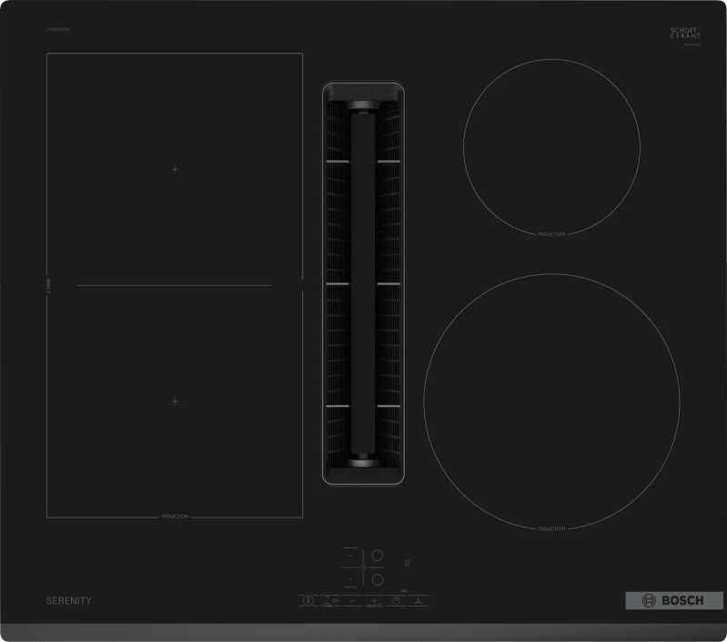Viewport: 727px width, 642px height.
Task: Click the small upper-right induction ring
Action: [x=551, y=146]
